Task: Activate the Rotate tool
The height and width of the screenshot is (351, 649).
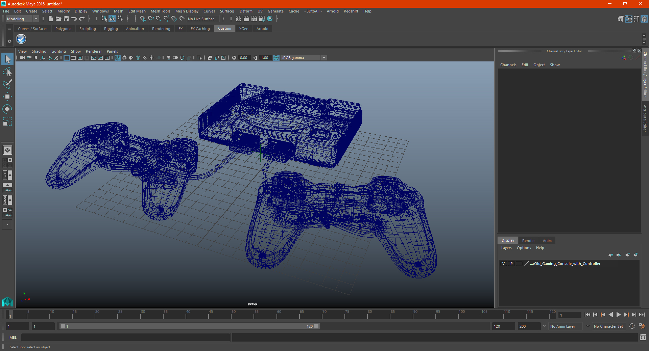Action: point(7,109)
